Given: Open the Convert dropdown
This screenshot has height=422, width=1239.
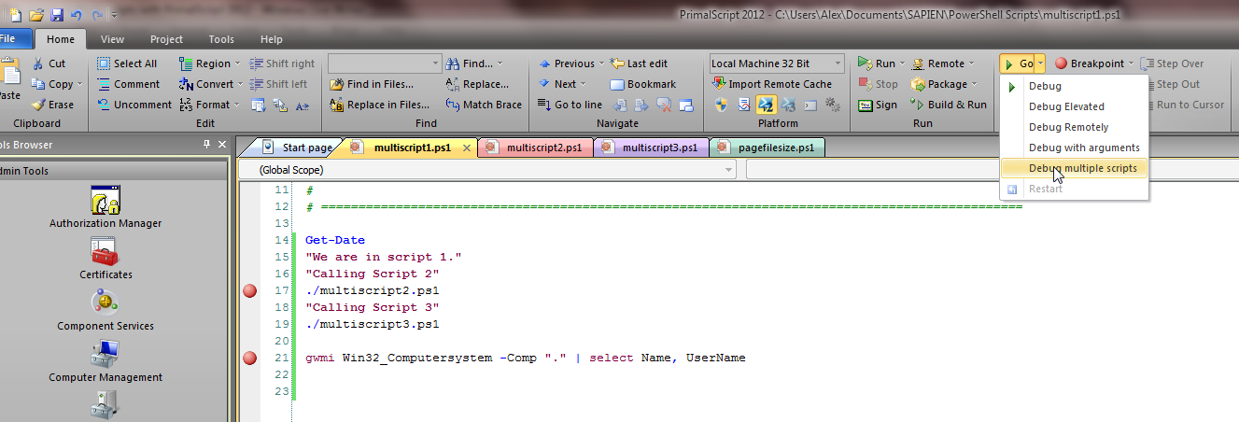Looking at the screenshot, I should pyautogui.click(x=242, y=84).
